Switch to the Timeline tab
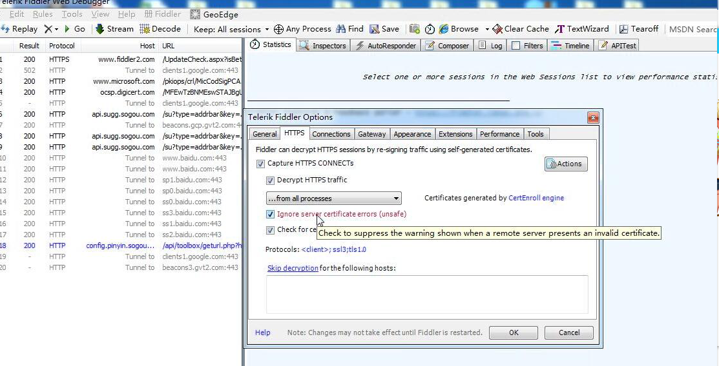This screenshot has height=366, width=719. click(x=570, y=46)
